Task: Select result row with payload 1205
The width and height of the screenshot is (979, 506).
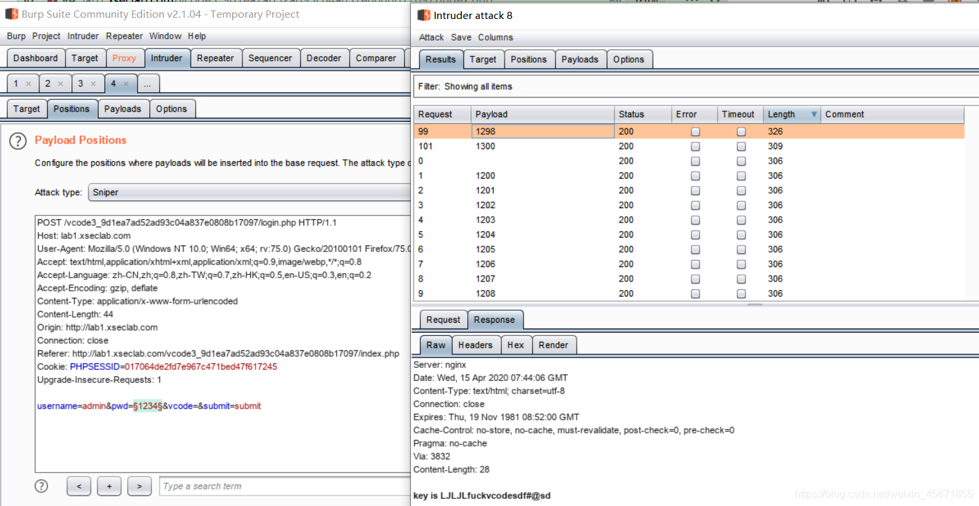Action: (x=689, y=249)
